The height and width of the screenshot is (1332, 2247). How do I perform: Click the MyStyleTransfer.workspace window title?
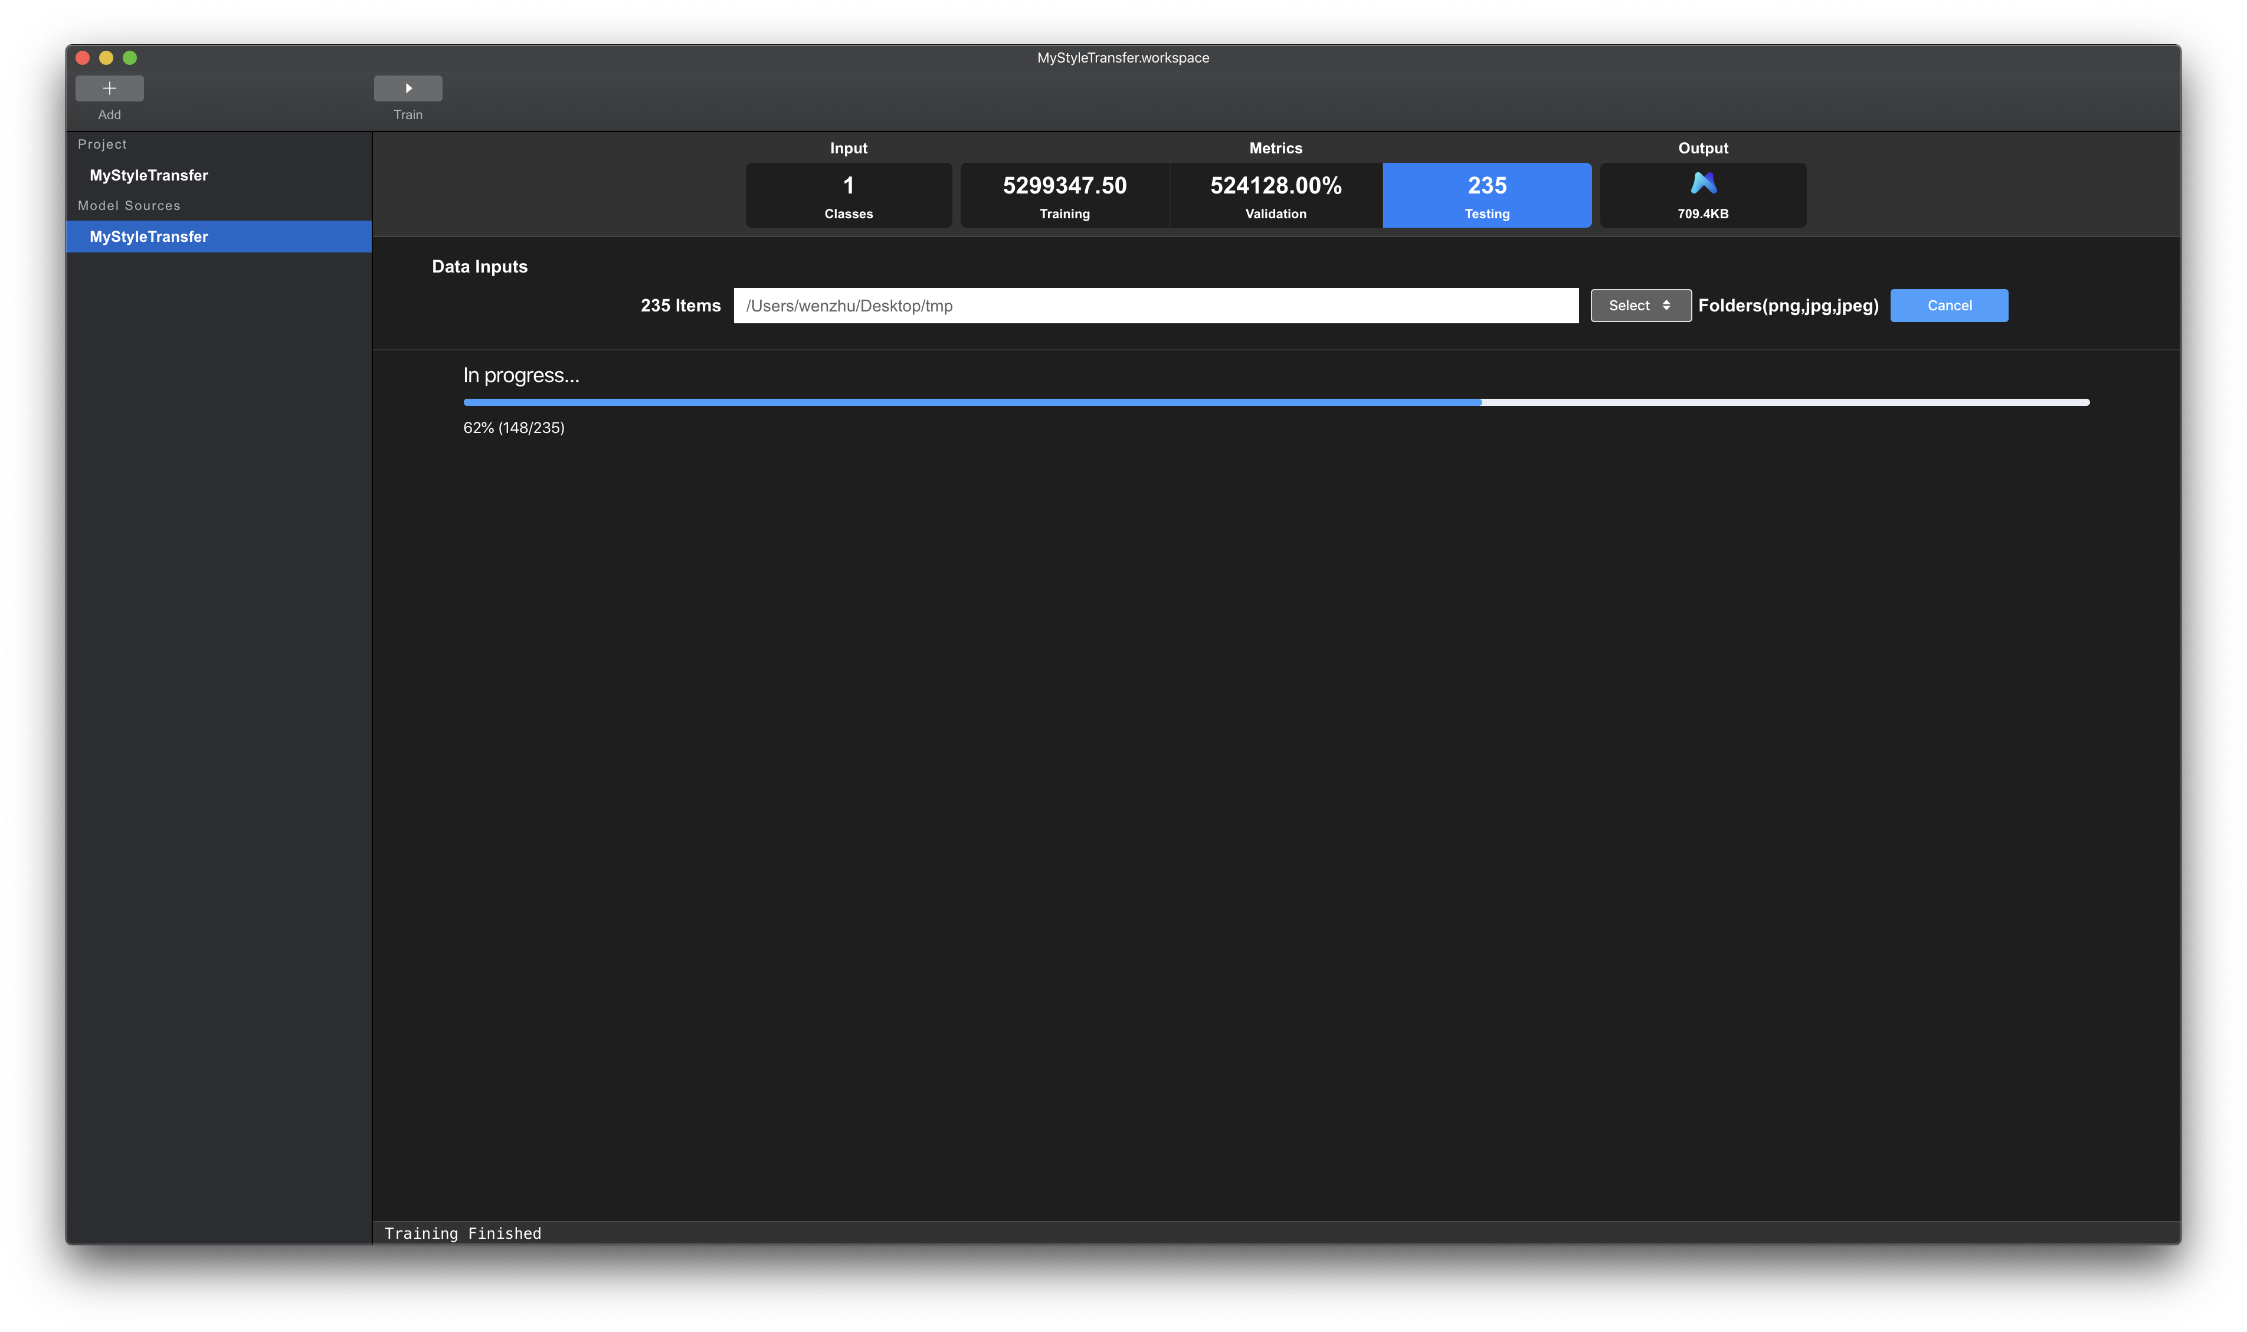1123,57
